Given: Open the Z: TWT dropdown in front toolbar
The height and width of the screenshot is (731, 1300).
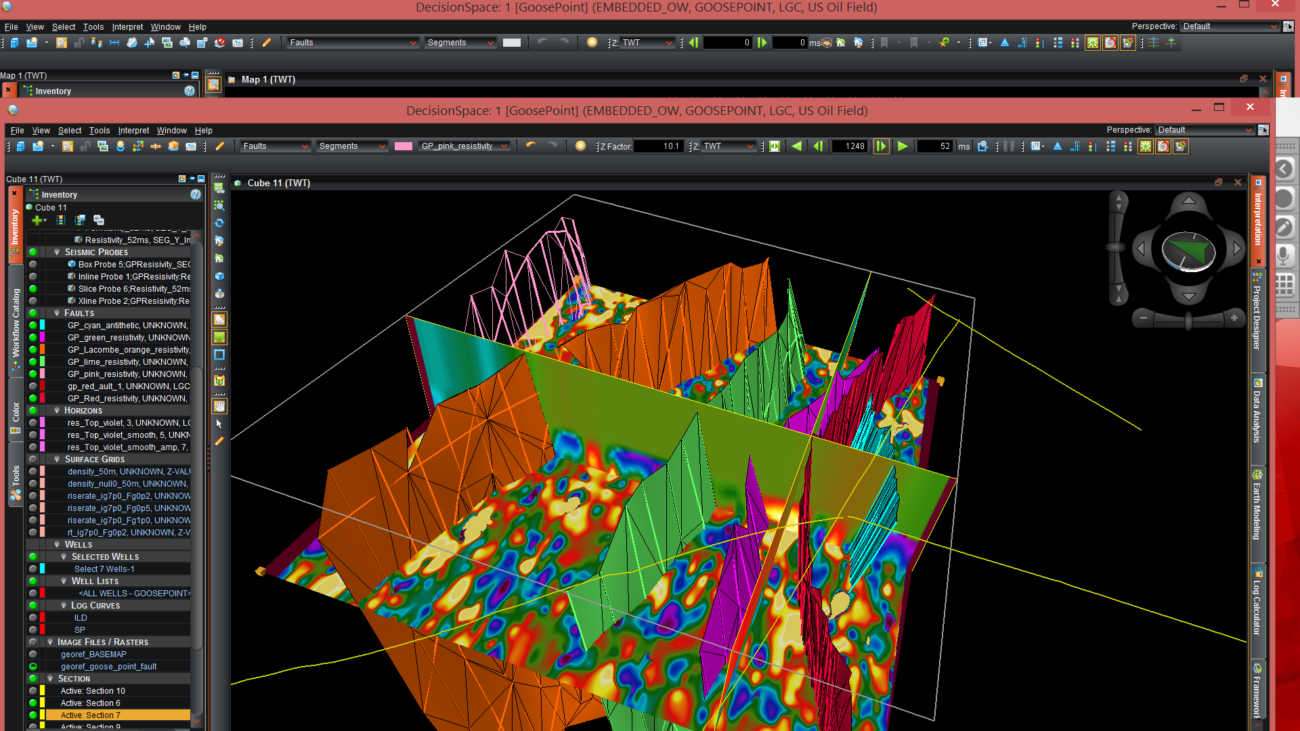Looking at the screenshot, I should point(729,146).
